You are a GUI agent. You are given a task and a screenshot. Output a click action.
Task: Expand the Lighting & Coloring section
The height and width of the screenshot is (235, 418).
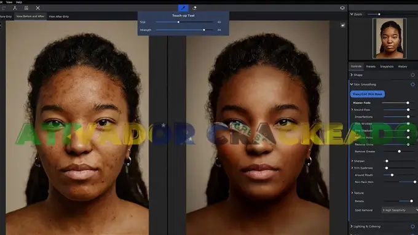(x=352, y=226)
